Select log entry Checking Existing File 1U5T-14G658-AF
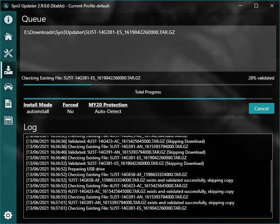 pyautogui.click(x=107, y=175)
